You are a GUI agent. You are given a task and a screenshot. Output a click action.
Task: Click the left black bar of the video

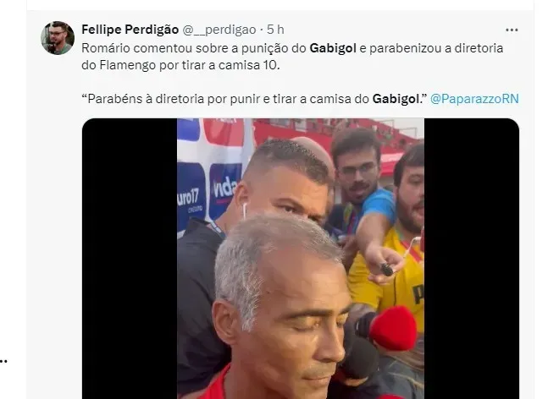(130, 259)
